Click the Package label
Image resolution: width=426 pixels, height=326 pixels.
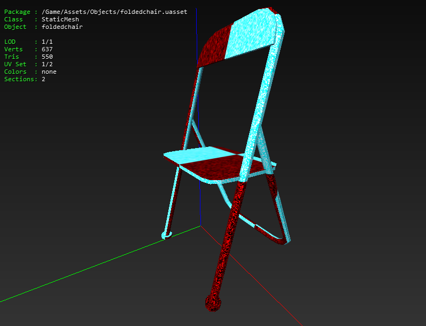(17, 12)
